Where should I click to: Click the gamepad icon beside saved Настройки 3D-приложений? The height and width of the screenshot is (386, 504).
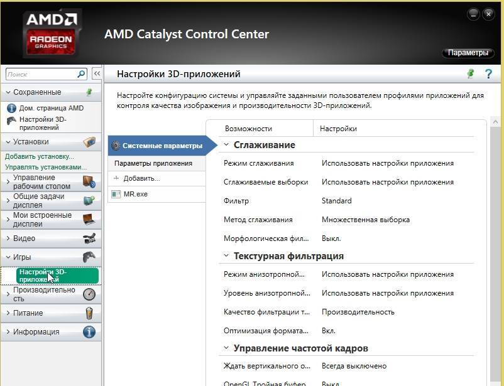tap(11, 121)
